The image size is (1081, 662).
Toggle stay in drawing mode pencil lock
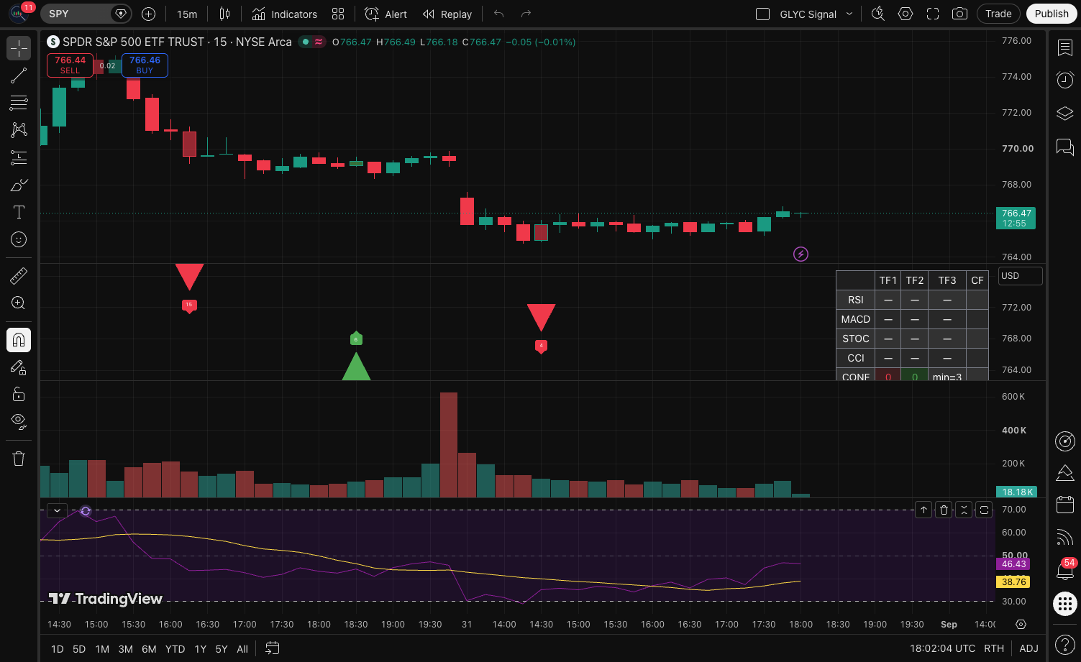19,367
